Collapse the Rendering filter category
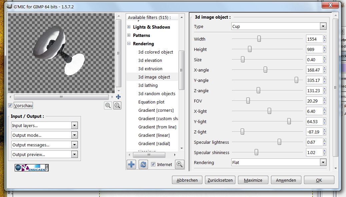 coord(129,44)
